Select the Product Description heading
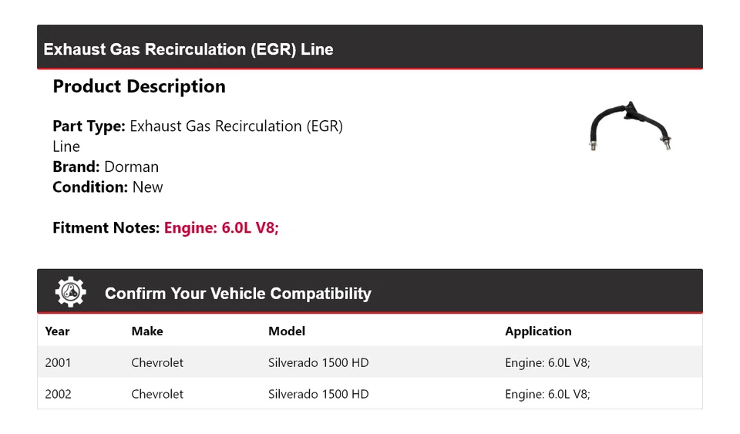Image resolution: width=740 pixels, height=434 pixels. tap(139, 86)
